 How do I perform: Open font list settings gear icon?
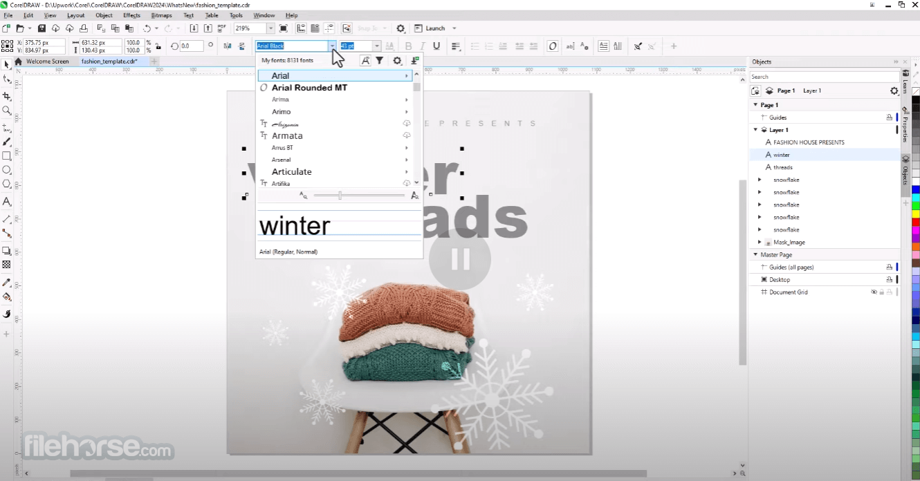click(397, 60)
